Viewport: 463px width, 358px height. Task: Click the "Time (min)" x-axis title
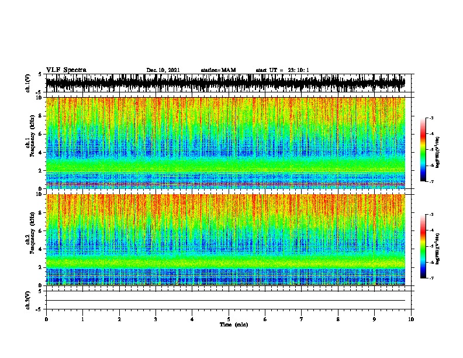pyautogui.click(x=234, y=325)
